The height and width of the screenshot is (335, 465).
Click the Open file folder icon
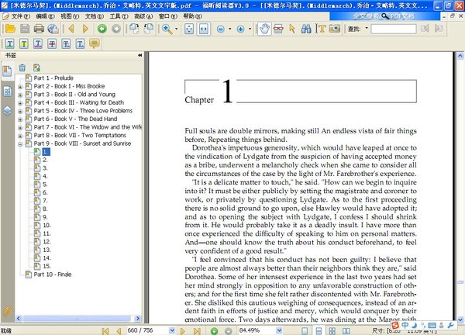(x=10, y=29)
